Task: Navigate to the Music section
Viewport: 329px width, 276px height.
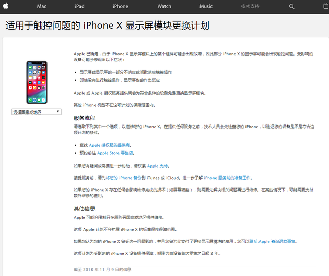Action: click(x=206, y=6)
